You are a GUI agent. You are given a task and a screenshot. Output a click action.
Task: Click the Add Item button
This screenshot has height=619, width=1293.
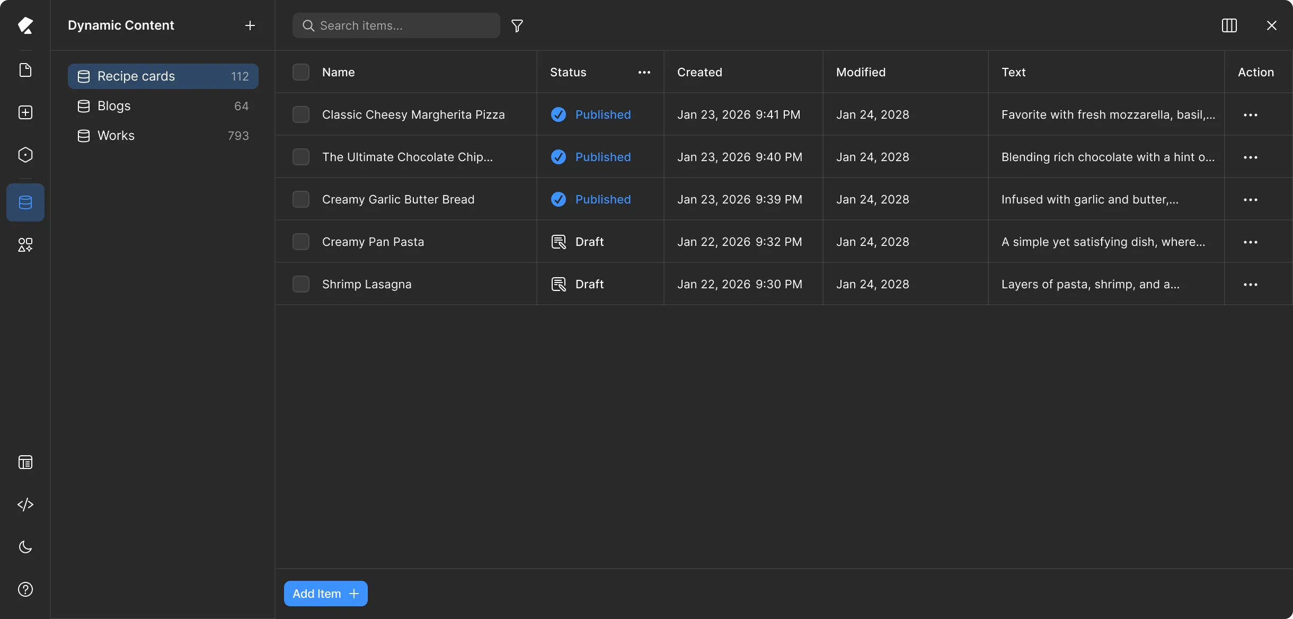coord(326,594)
